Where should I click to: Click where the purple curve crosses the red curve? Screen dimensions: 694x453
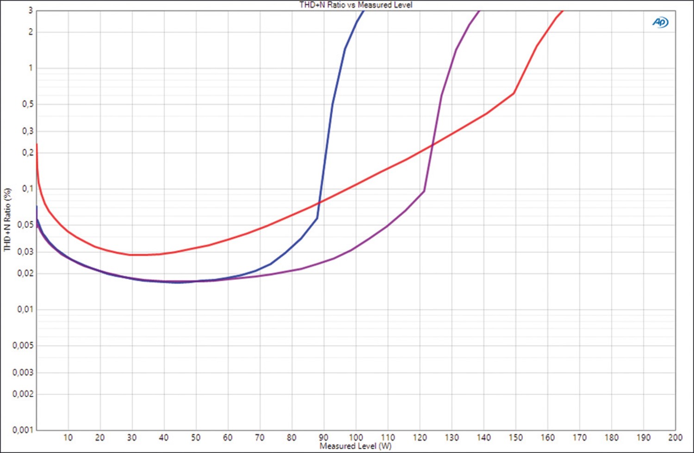coord(432,145)
